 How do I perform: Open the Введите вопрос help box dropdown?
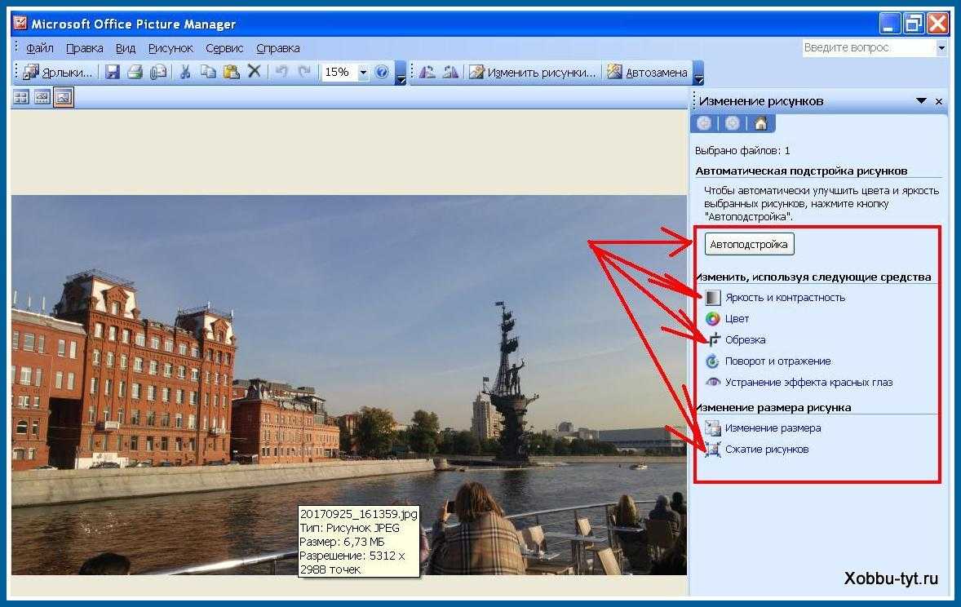coord(941,48)
